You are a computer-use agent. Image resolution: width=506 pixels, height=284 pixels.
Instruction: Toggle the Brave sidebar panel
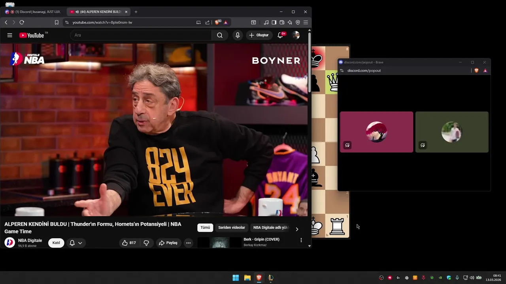[274, 22]
